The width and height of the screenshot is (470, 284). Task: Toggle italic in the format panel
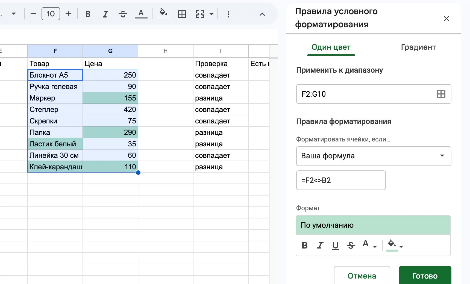(320, 245)
